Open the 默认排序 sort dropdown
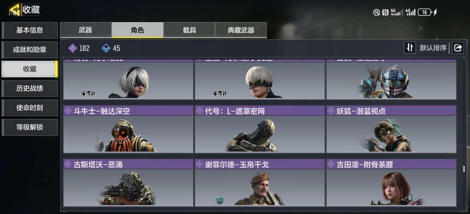 (433, 48)
